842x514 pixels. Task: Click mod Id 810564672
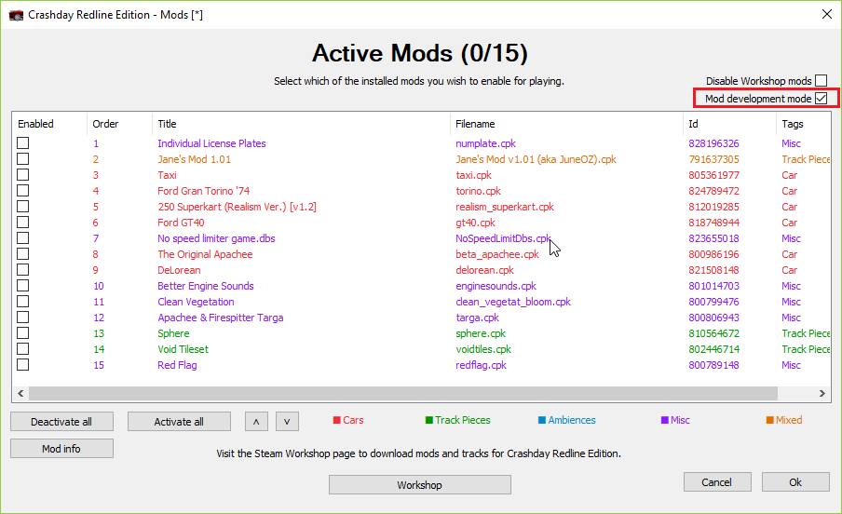pyautogui.click(x=713, y=333)
